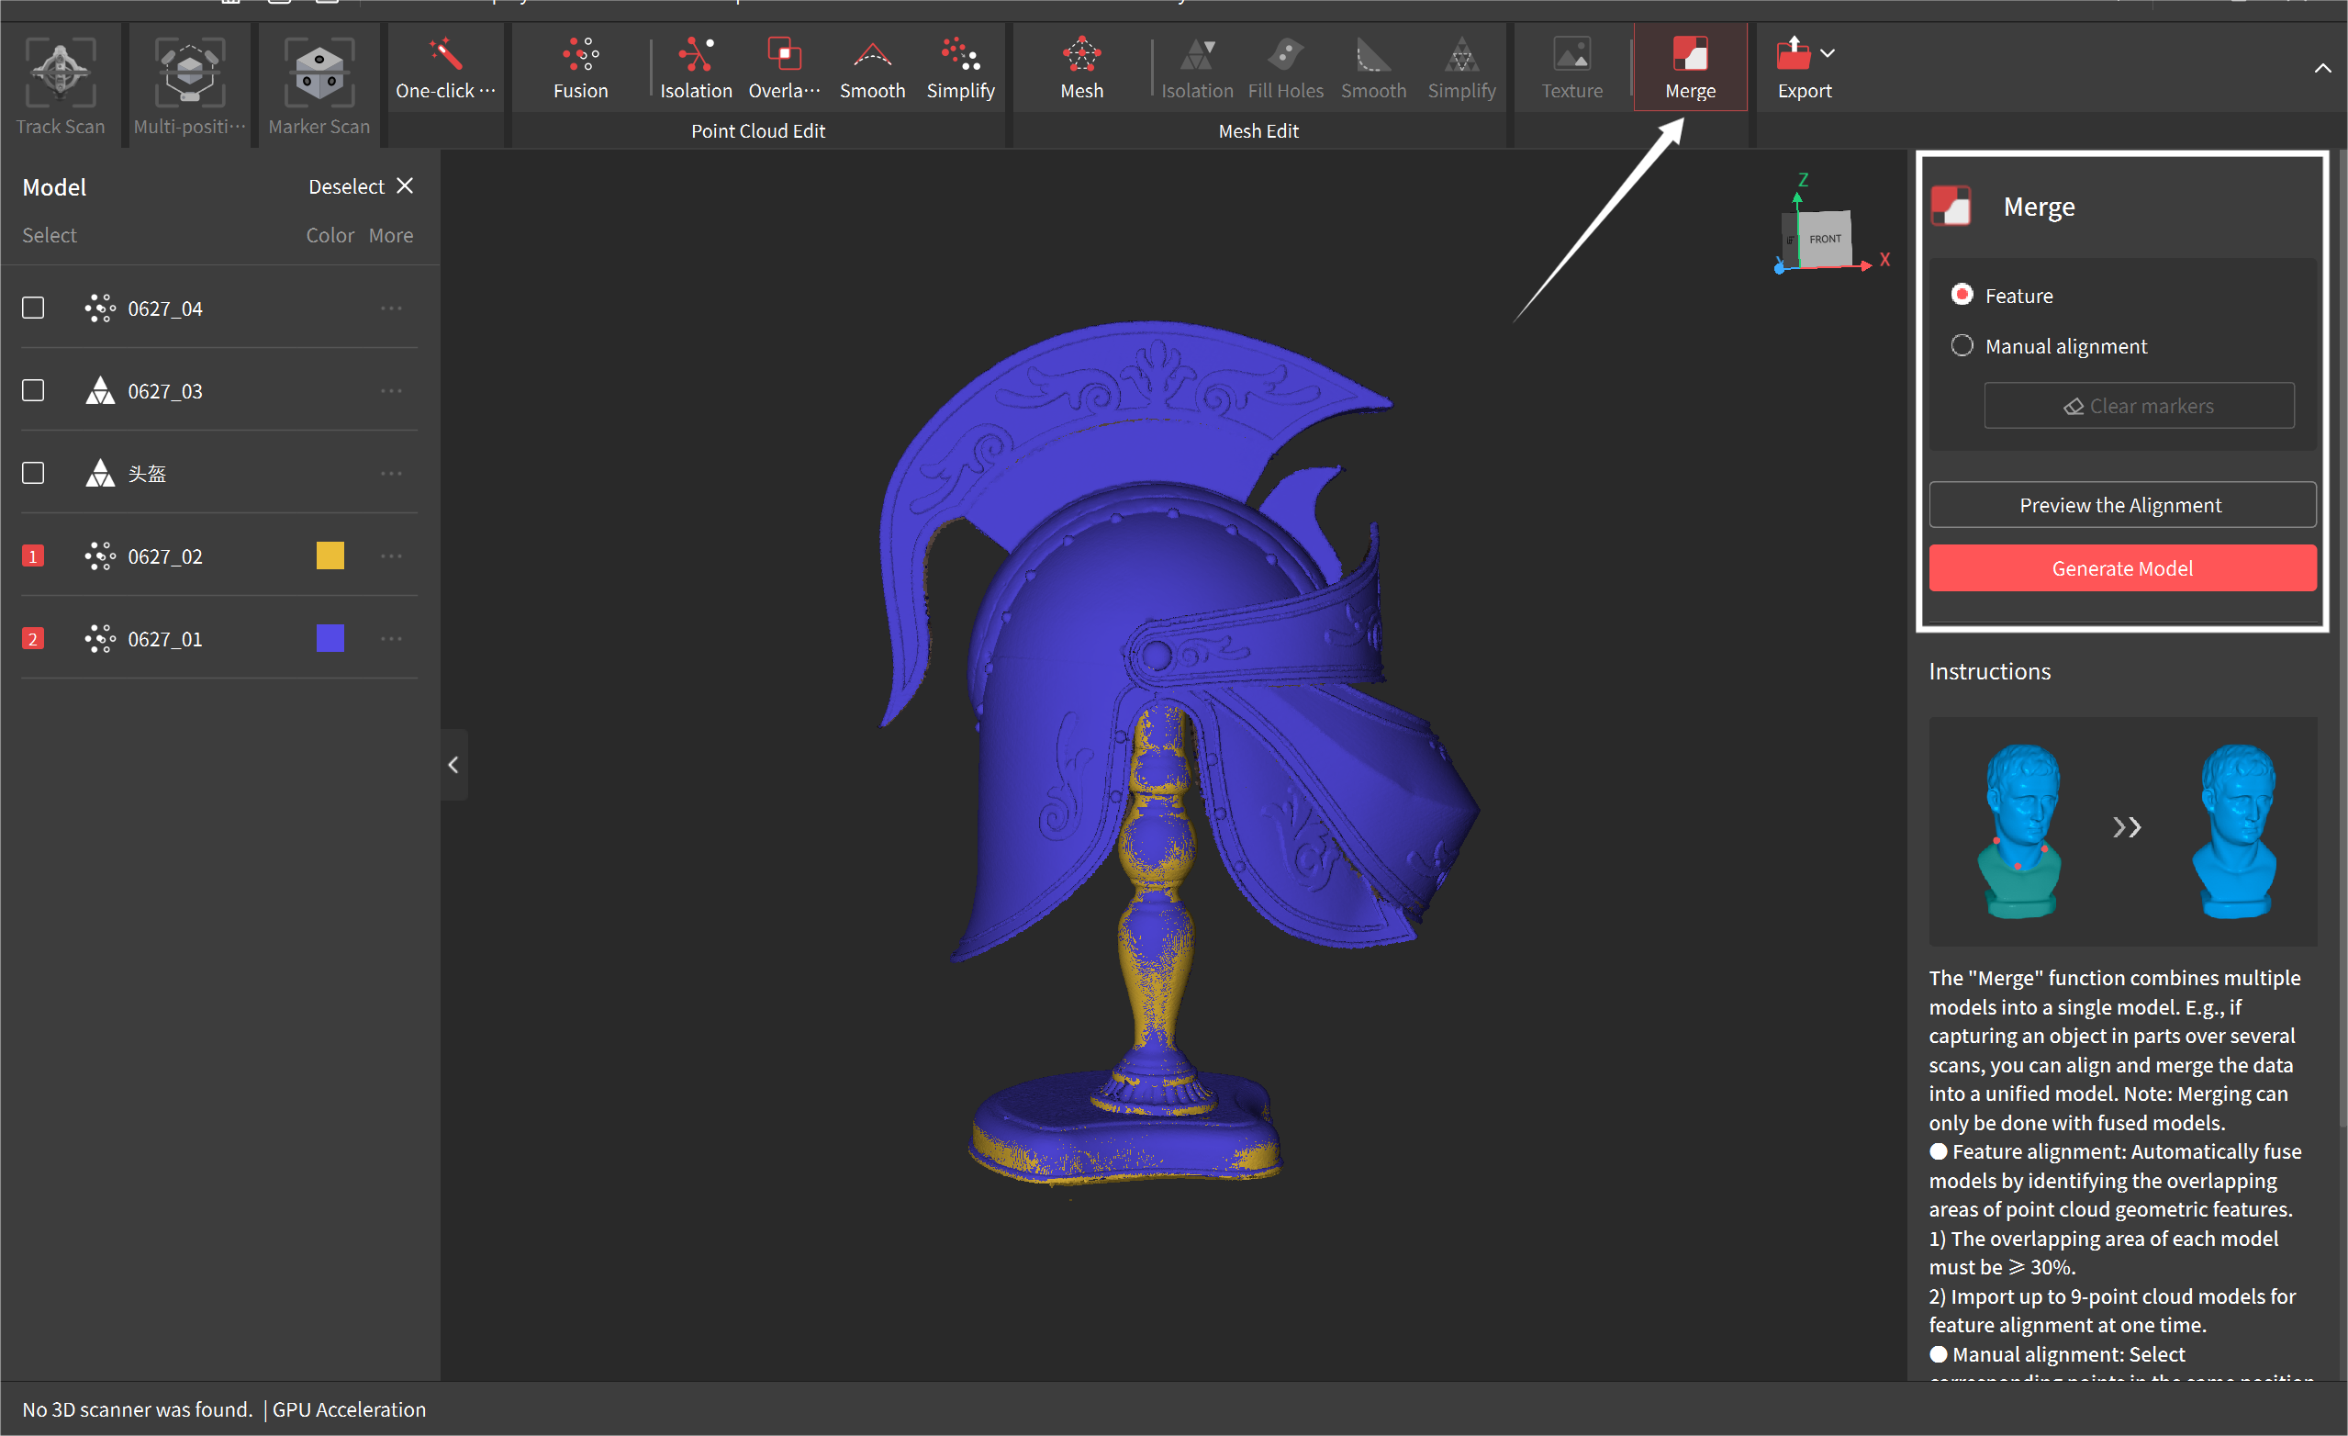The image size is (2348, 1436).
Task: Click Deselect to clear selection
Action: pos(360,185)
